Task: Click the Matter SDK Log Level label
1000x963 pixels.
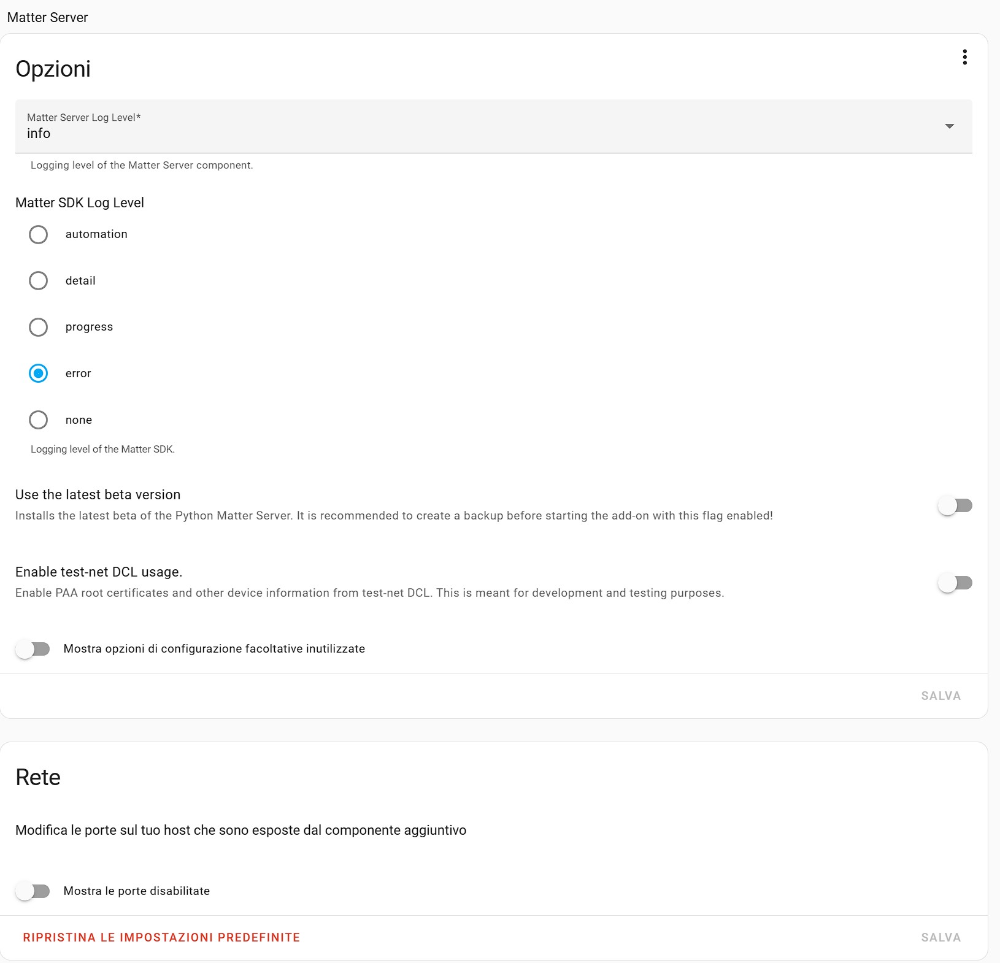Action: click(x=80, y=202)
